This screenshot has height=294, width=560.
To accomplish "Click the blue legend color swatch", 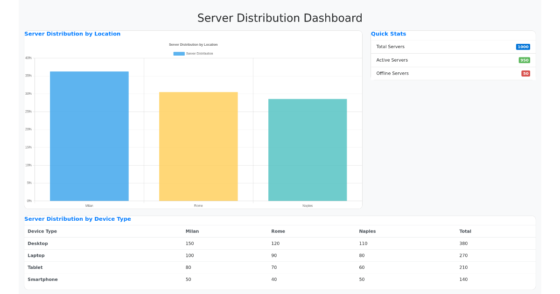I will pyautogui.click(x=179, y=53).
